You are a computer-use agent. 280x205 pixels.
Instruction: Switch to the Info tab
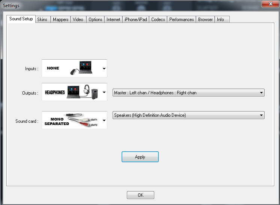222,20
